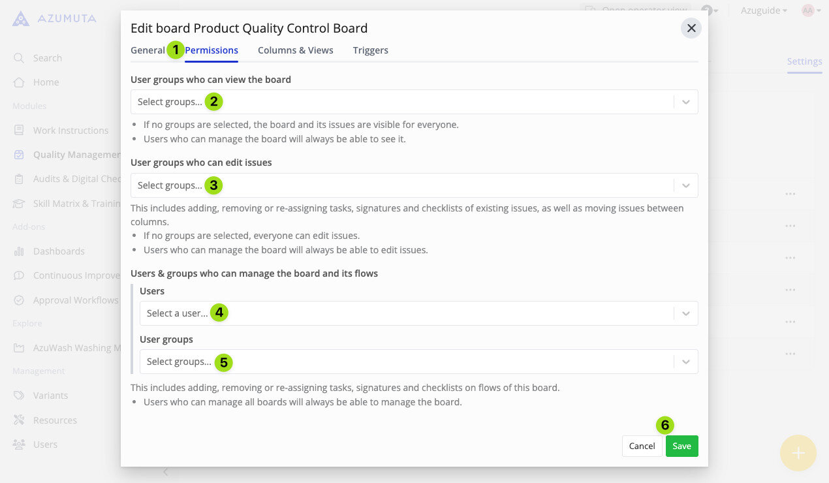Expand view-board user groups dropdown arrow
This screenshot has width=829, height=483.
685,102
